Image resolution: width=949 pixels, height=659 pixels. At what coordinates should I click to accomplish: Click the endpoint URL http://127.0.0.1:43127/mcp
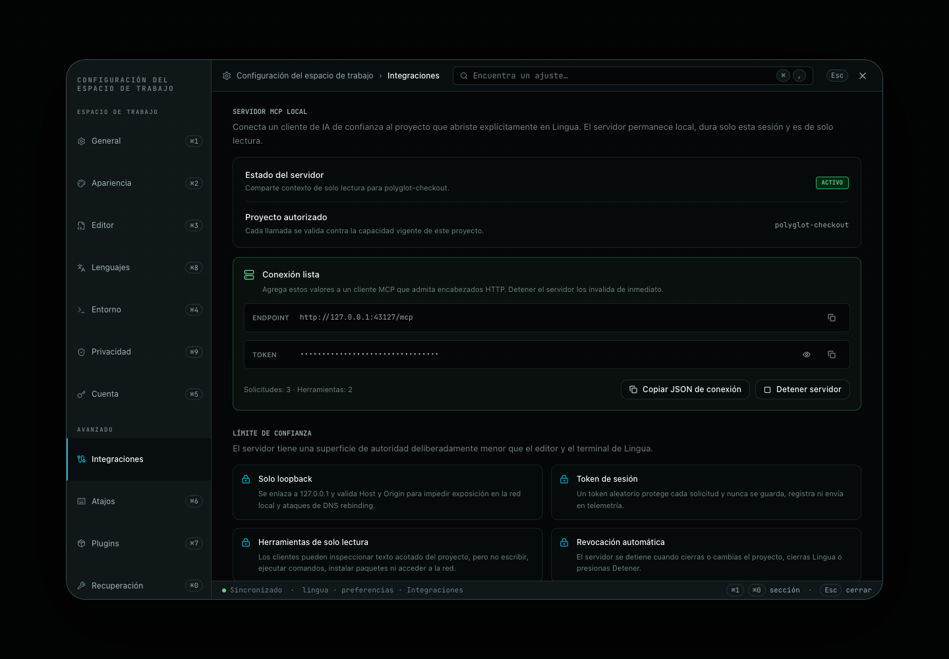357,318
